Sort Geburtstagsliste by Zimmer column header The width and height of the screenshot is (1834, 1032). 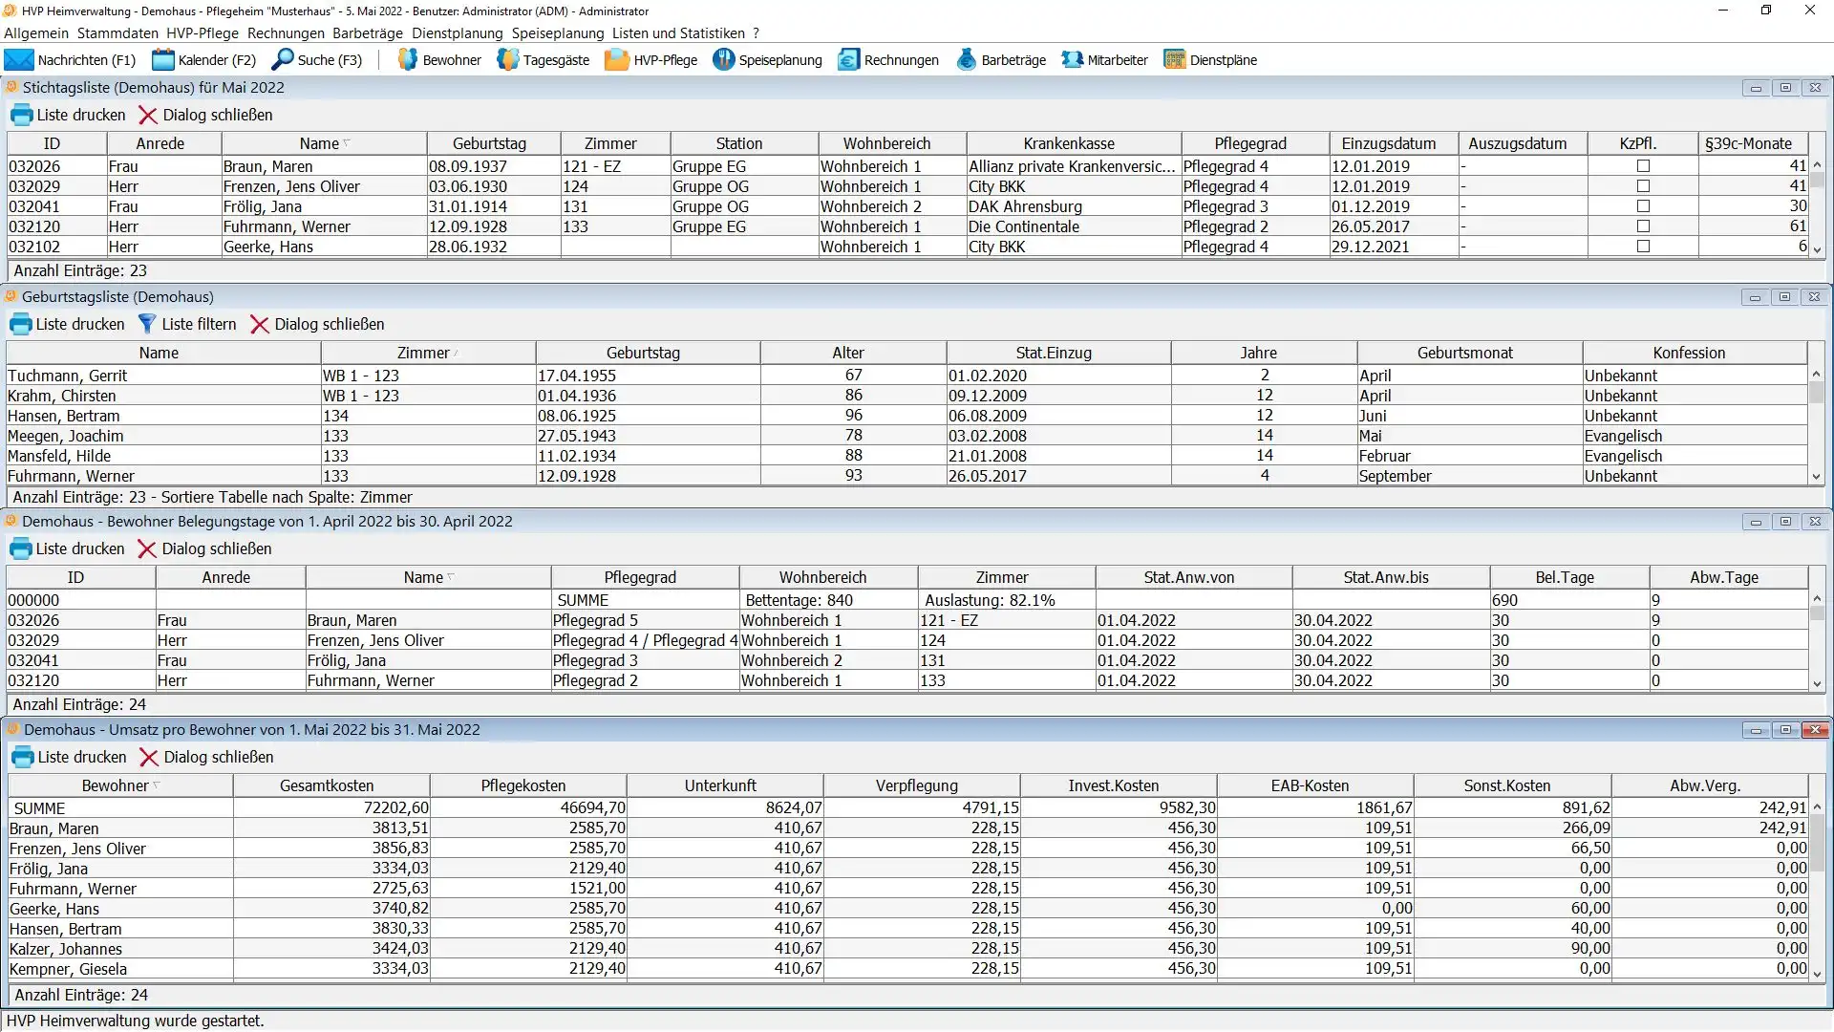[423, 353]
